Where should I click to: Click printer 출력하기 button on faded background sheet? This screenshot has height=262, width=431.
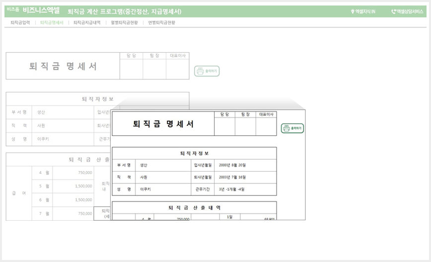[x=207, y=71]
